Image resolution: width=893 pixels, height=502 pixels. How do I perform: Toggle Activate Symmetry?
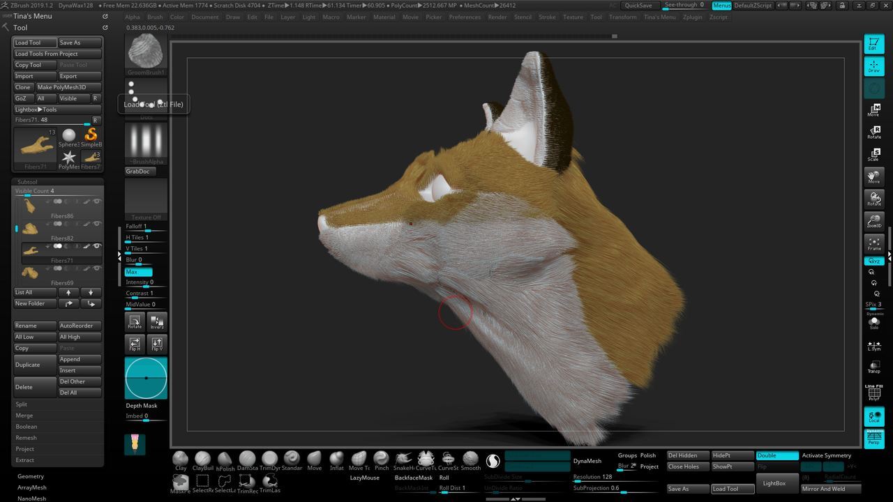[827, 455]
